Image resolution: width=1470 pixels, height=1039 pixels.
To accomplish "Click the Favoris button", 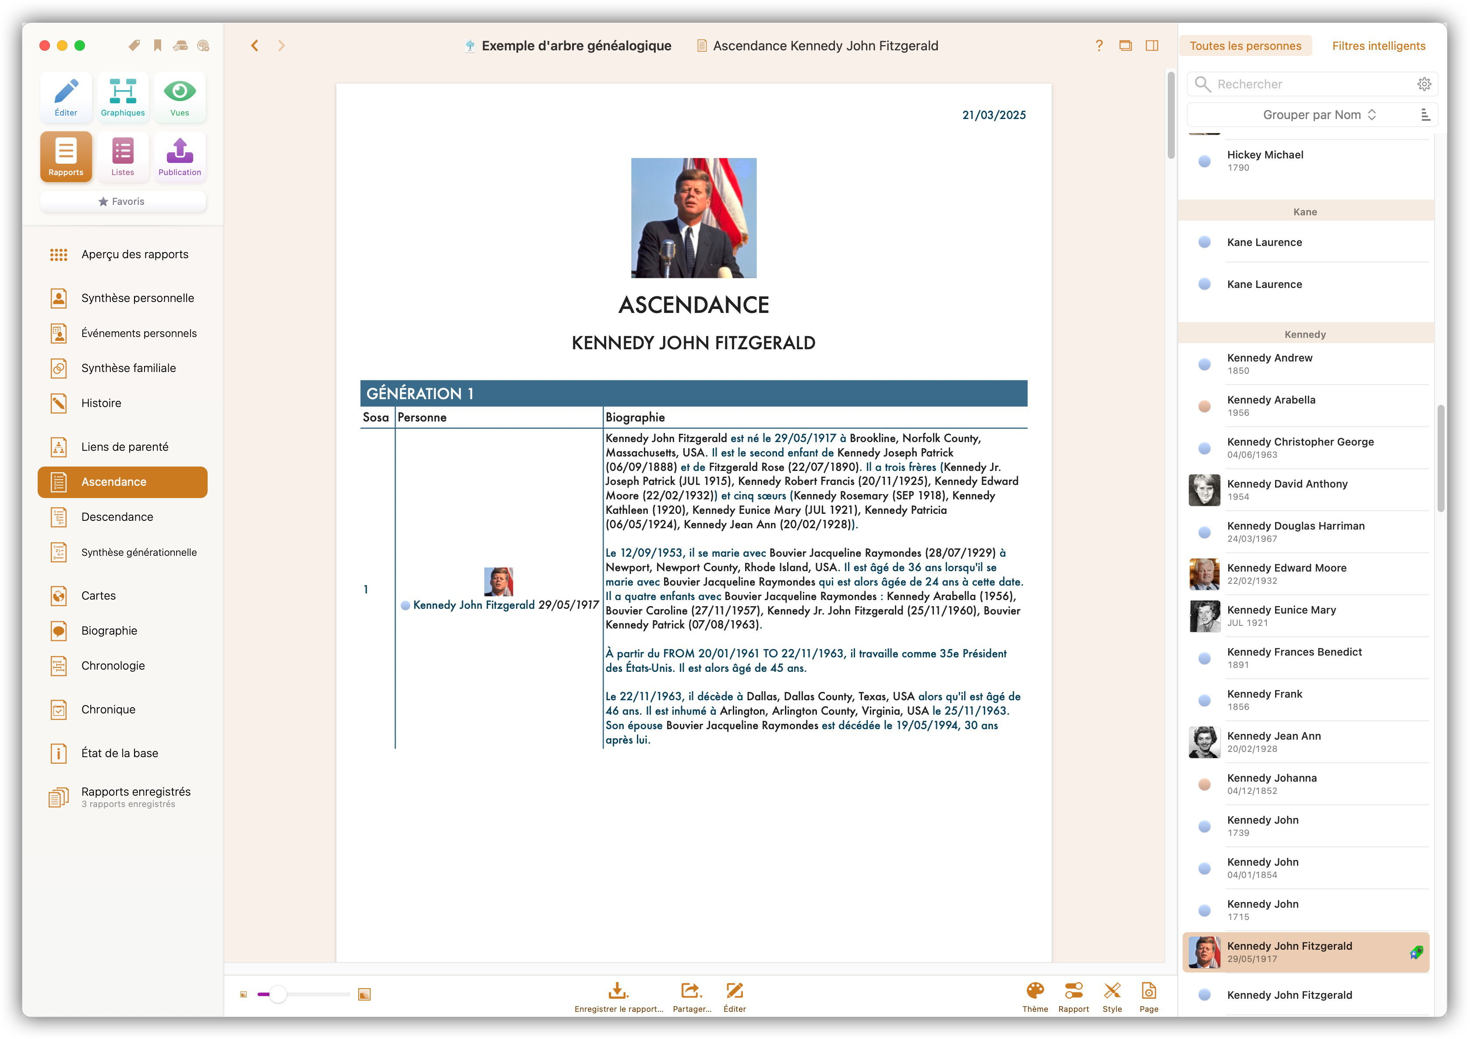I will [x=122, y=201].
